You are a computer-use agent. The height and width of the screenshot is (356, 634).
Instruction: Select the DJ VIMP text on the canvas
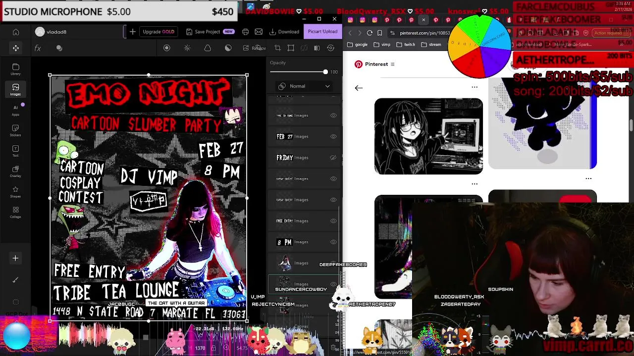coord(149,177)
